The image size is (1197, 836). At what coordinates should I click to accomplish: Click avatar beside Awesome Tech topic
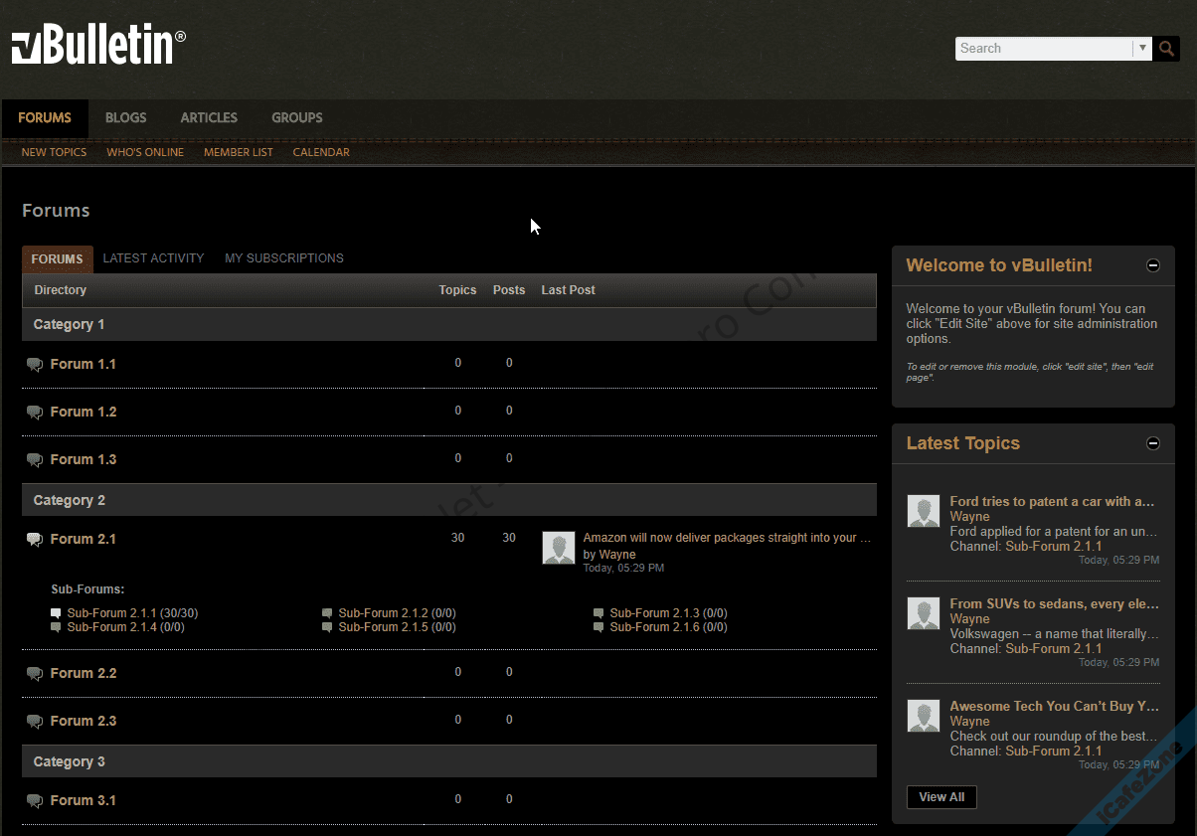924,716
